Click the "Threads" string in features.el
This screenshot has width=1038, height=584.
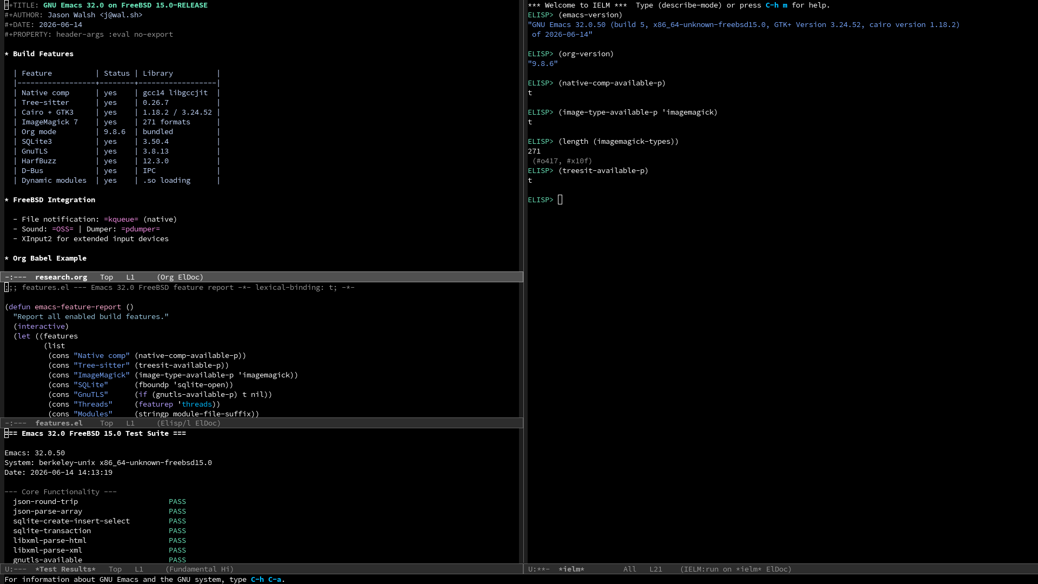click(x=93, y=404)
